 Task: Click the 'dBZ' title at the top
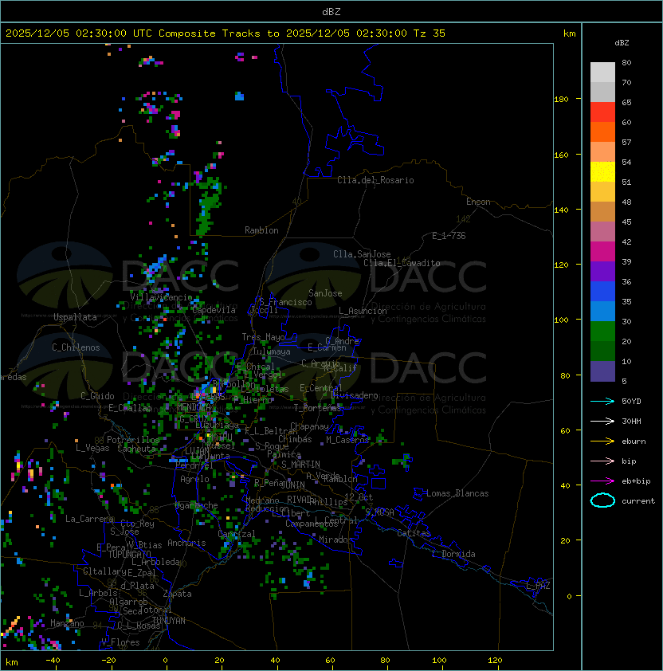click(x=331, y=12)
